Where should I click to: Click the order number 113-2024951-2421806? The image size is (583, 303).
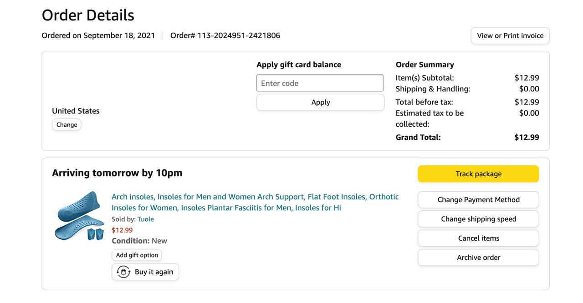(238, 35)
